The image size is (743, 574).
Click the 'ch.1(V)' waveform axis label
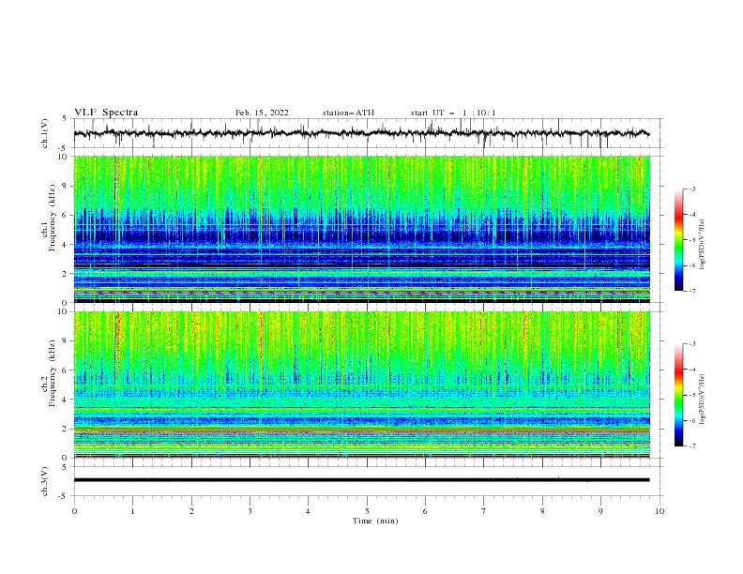(45, 133)
